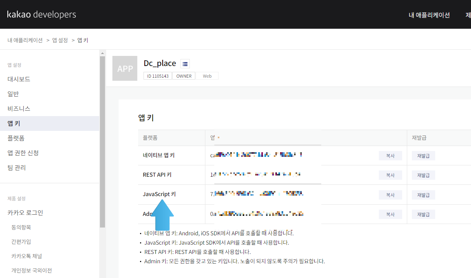Image resolution: width=471 pixels, height=278 pixels.
Task: Click the JavaScript SDK description note
Action: pos(217,243)
